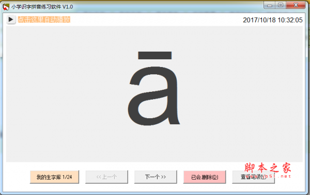The height and width of the screenshot is (195, 310).
Task: Click the auto-play triangle button
Action: pos(11,20)
